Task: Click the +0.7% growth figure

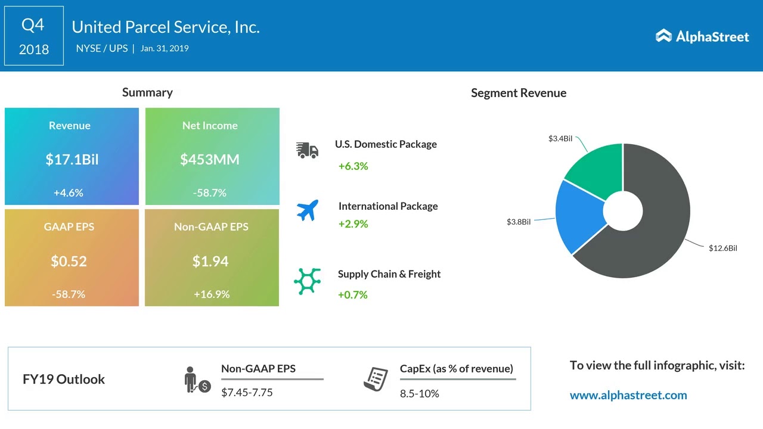Action: (352, 295)
